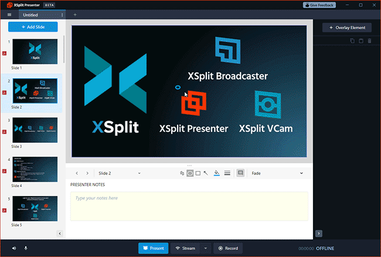Click the Record button
The width and height of the screenshot is (381, 257).
228,248
